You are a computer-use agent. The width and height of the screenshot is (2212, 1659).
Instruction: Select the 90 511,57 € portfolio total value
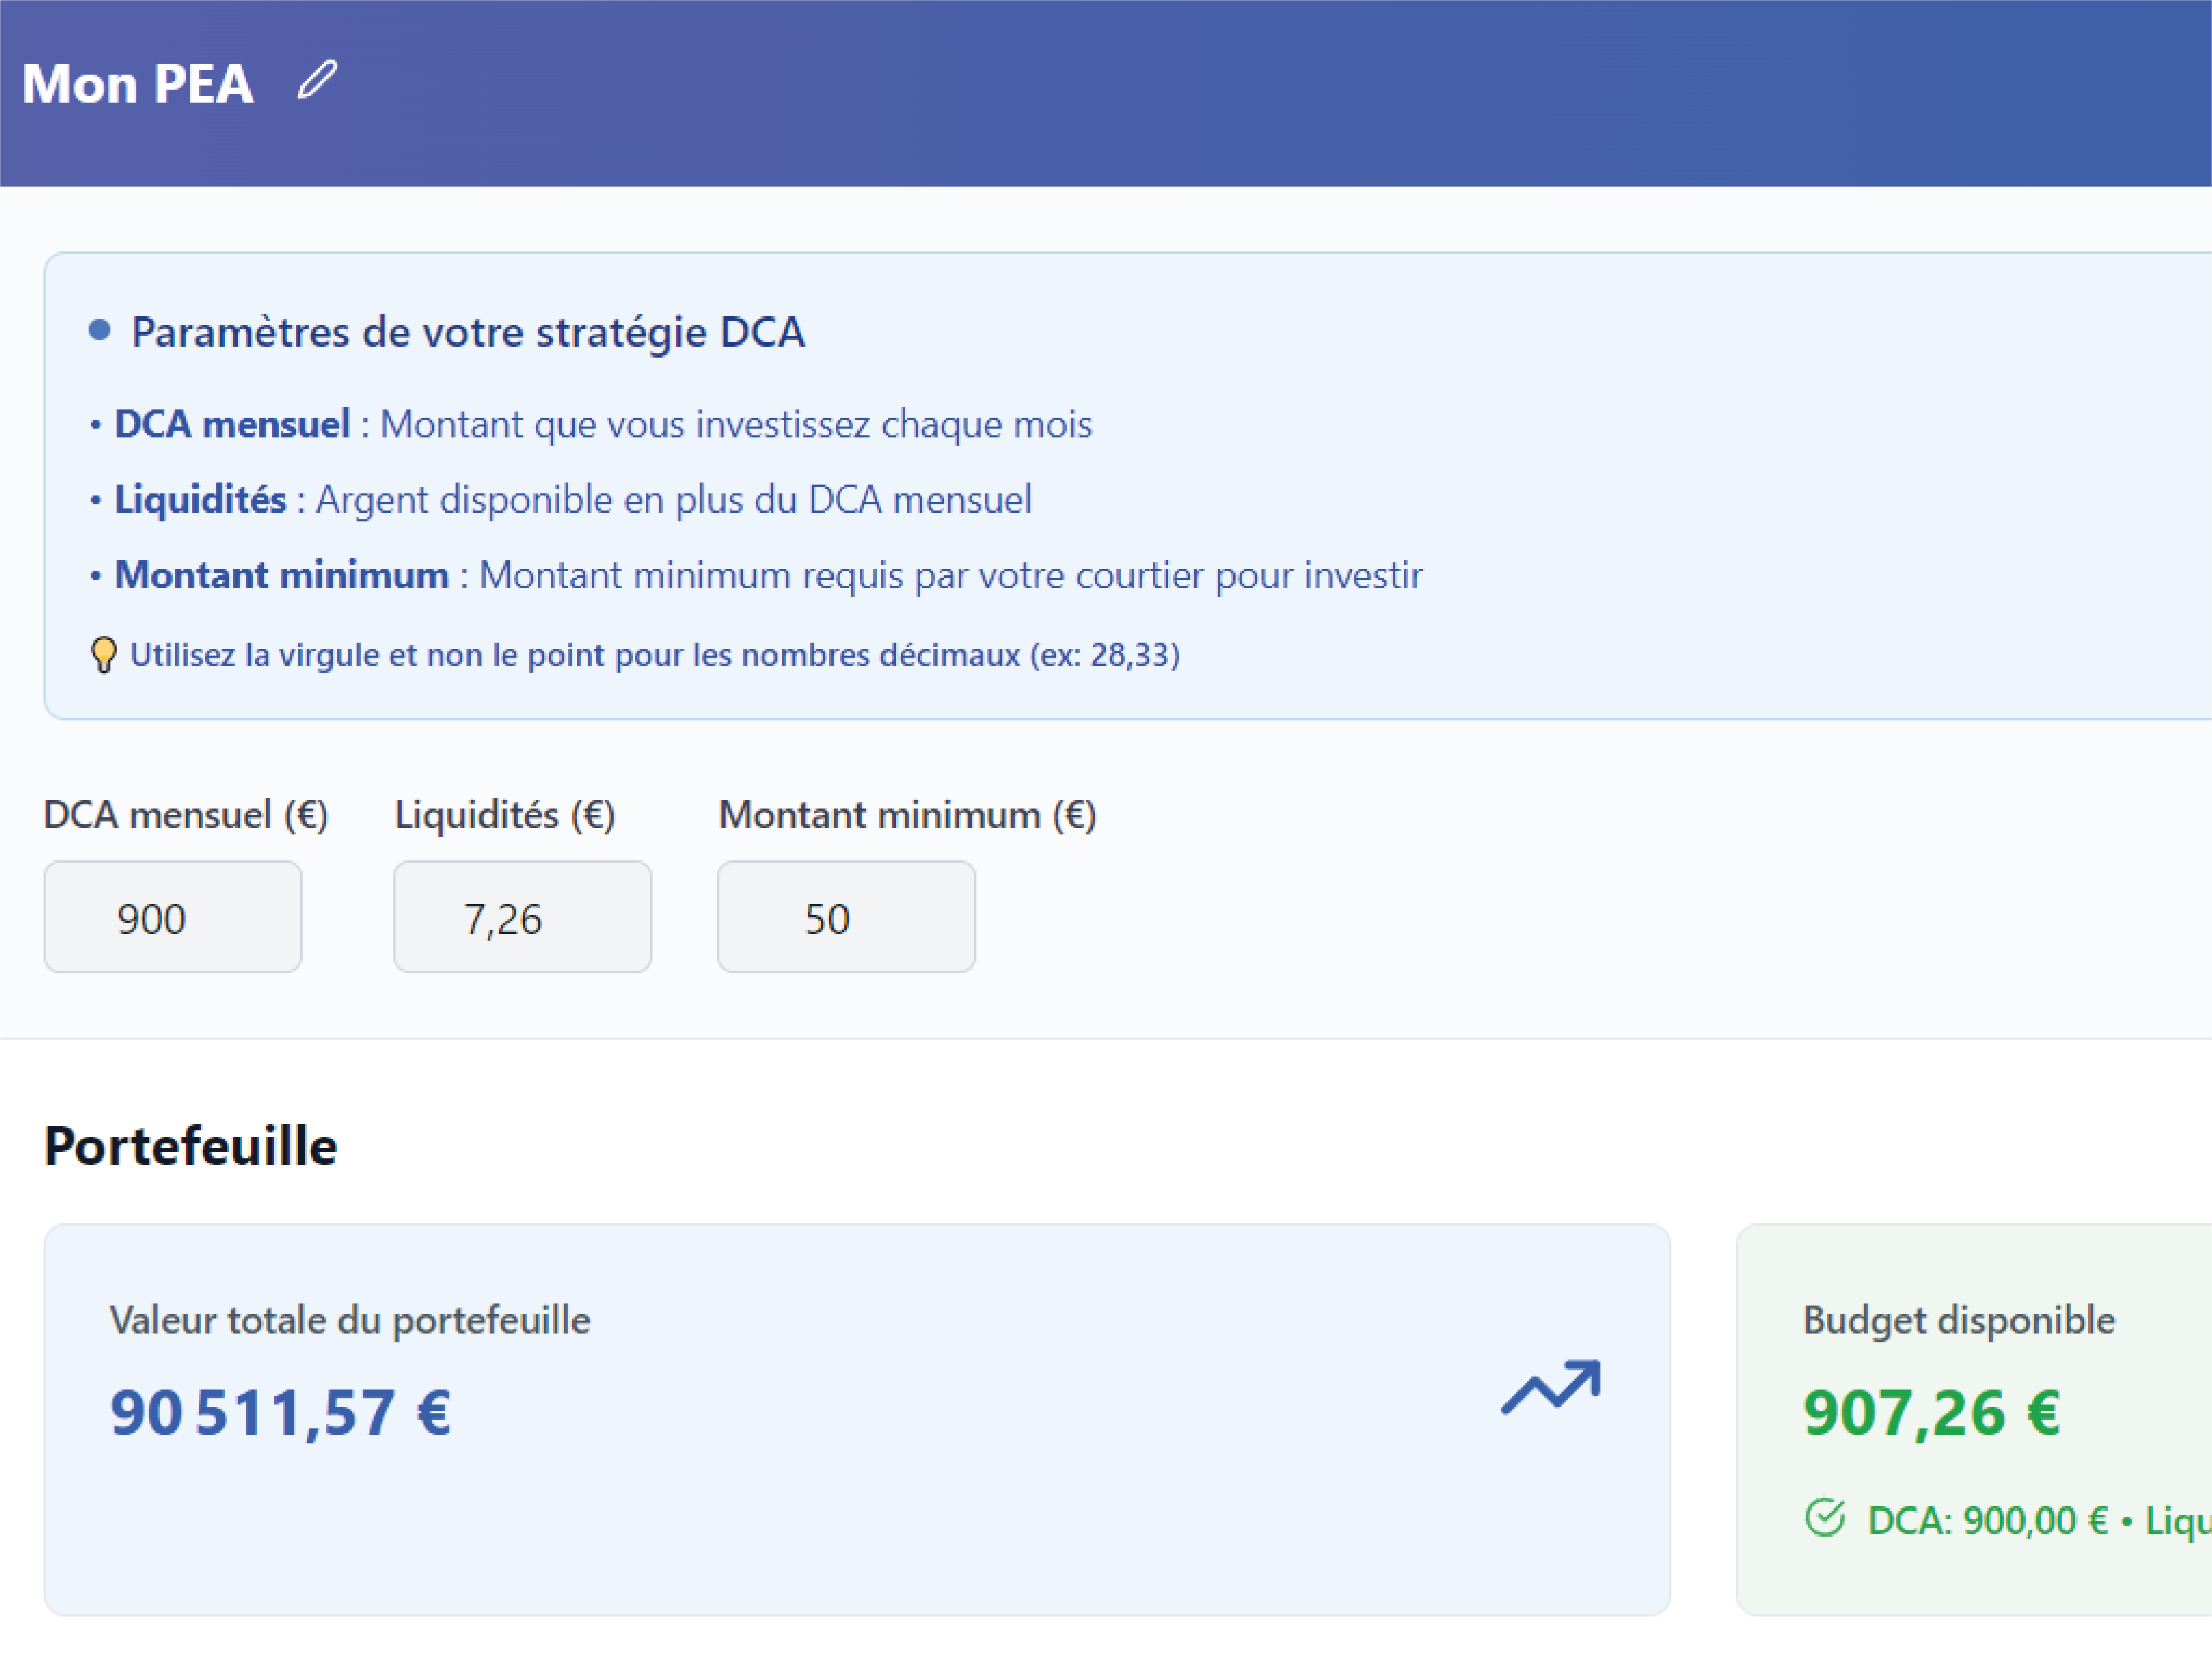tap(281, 1412)
